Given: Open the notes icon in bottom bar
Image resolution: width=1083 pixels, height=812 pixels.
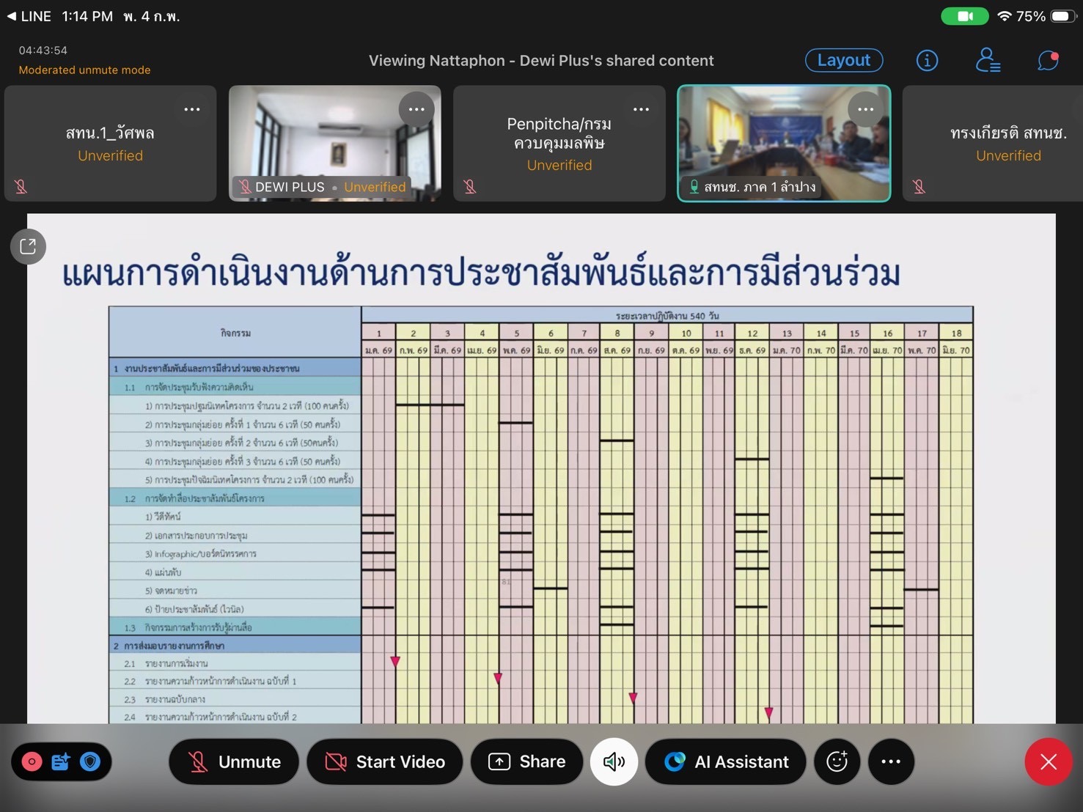Looking at the screenshot, I should (x=61, y=762).
